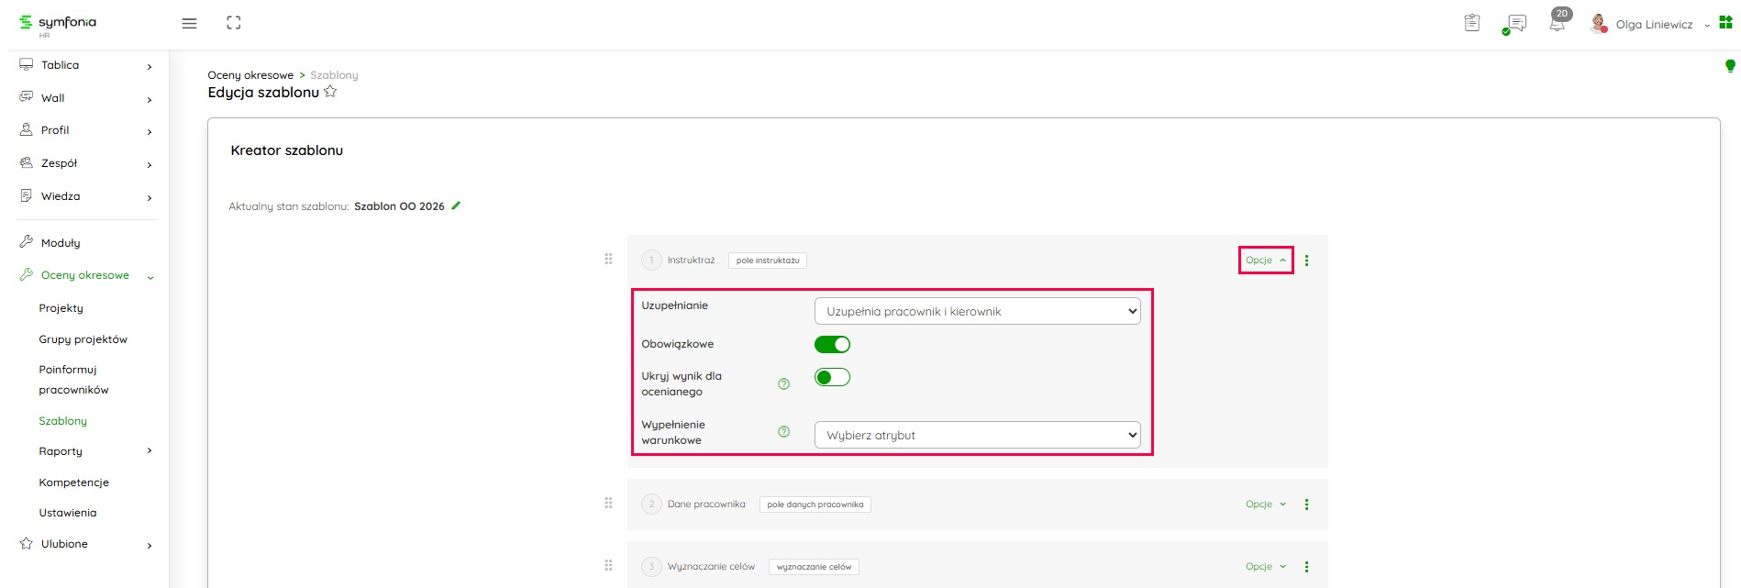Image resolution: width=1741 pixels, height=588 pixels.
Task: Click the hamburger menu icon
Action: pos(189,24)
